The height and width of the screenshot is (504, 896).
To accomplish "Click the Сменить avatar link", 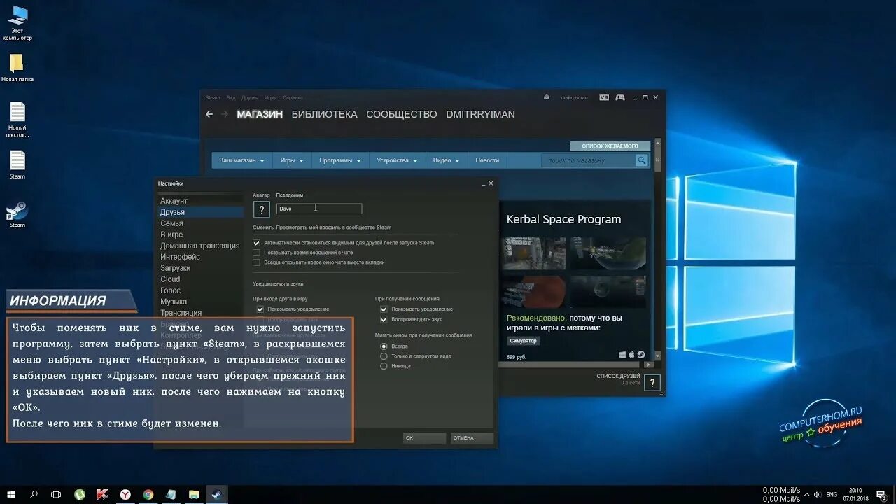I will pos(263,227).
